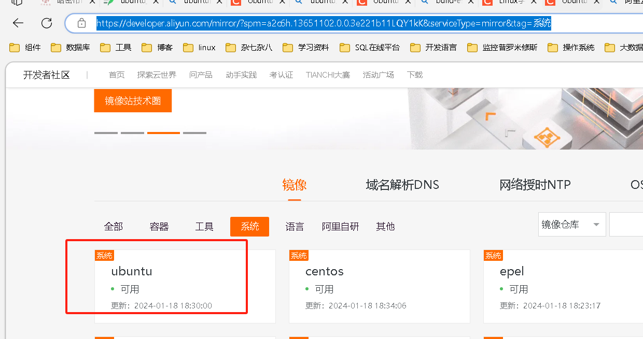Expand the 镜像仓库 dropdown
The height and width of the screenshot is (339, 643).
pos(572,225)
